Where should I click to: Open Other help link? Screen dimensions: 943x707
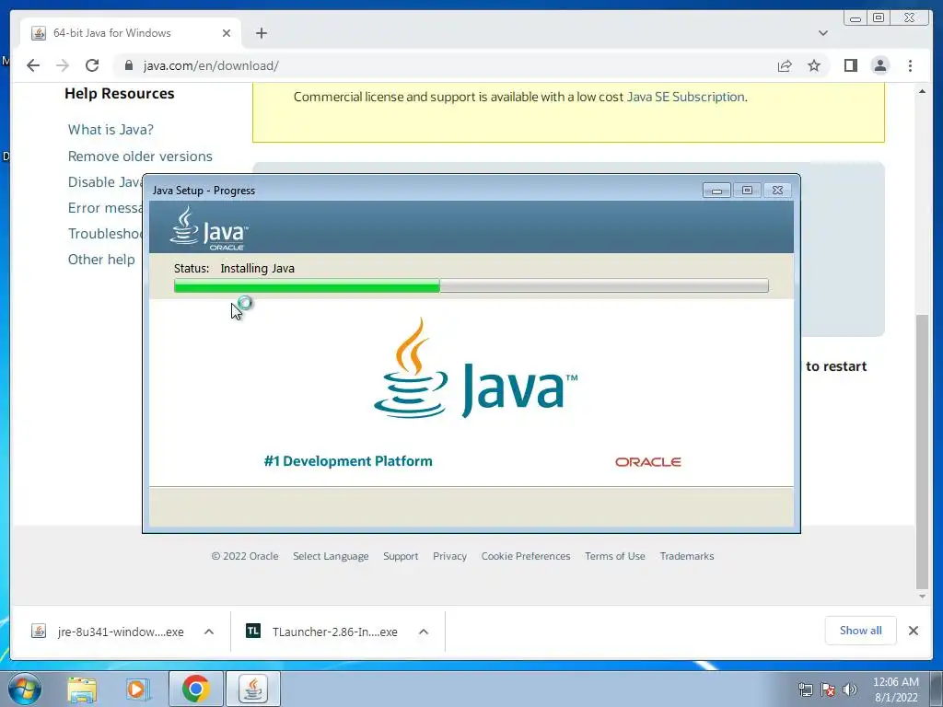point(101,260)
